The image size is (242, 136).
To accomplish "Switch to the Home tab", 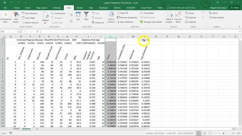I will 17,8.
